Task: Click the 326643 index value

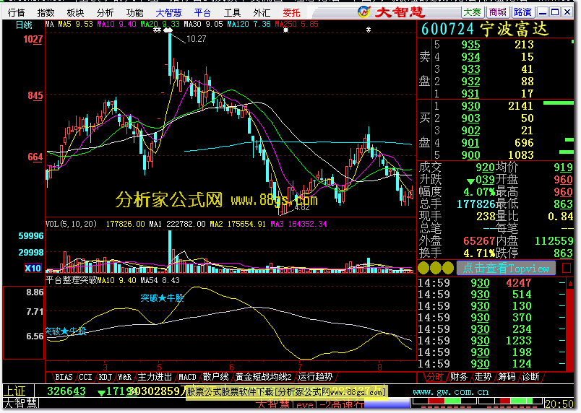Action: pyautogui.click(x=66, y=391)
